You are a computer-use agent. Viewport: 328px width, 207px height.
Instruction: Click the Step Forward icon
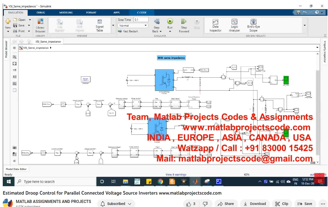coord(184,22)
